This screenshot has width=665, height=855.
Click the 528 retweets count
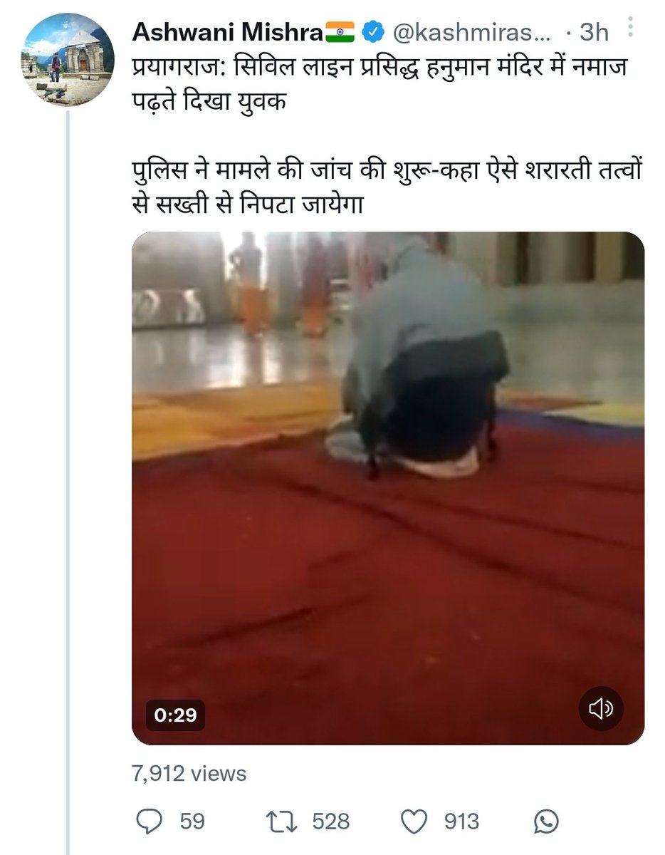coord(331,822)
